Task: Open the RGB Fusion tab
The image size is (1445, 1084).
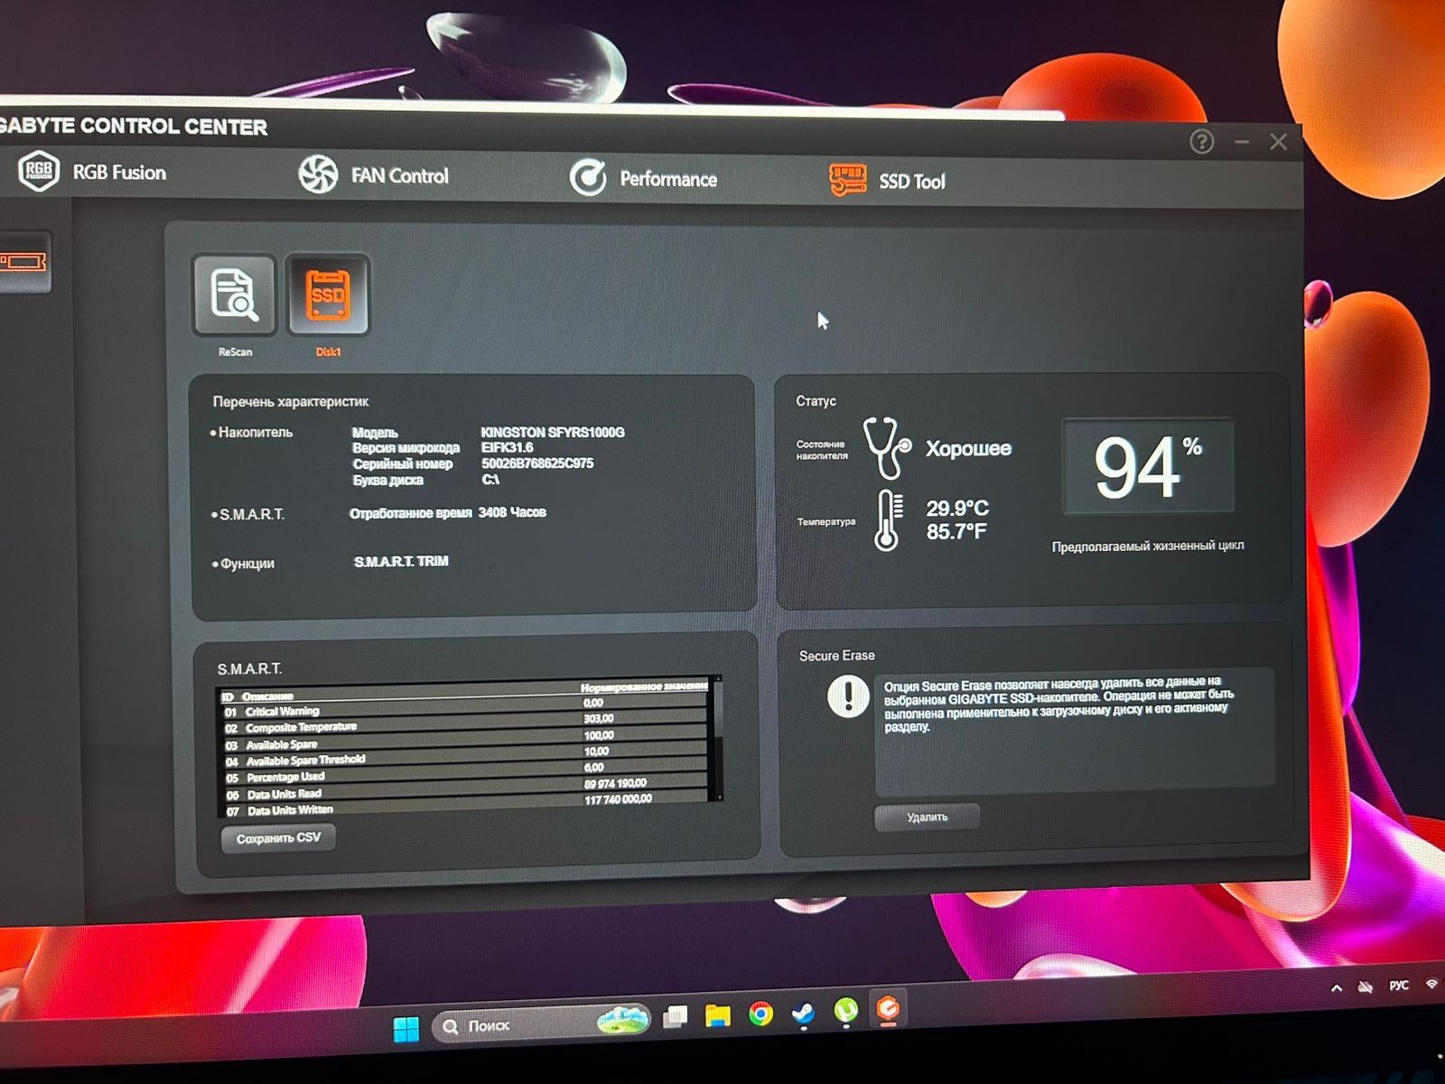Action: (93, 172)
